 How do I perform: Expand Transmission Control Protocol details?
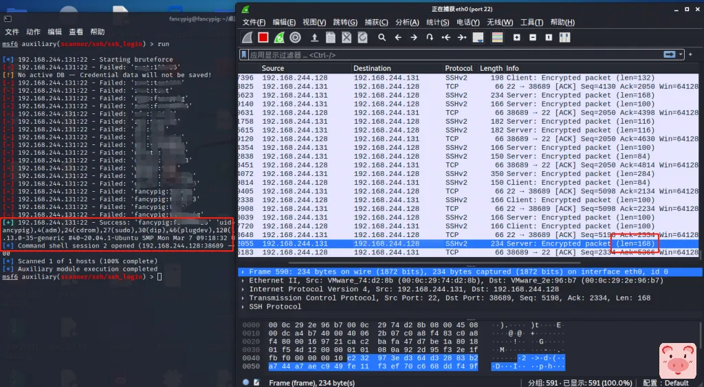coord(243,298)
